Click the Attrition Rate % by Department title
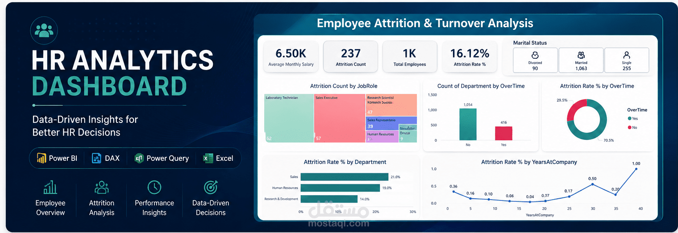Viewport: 678px width, 233px height. [x=345, y=162]
